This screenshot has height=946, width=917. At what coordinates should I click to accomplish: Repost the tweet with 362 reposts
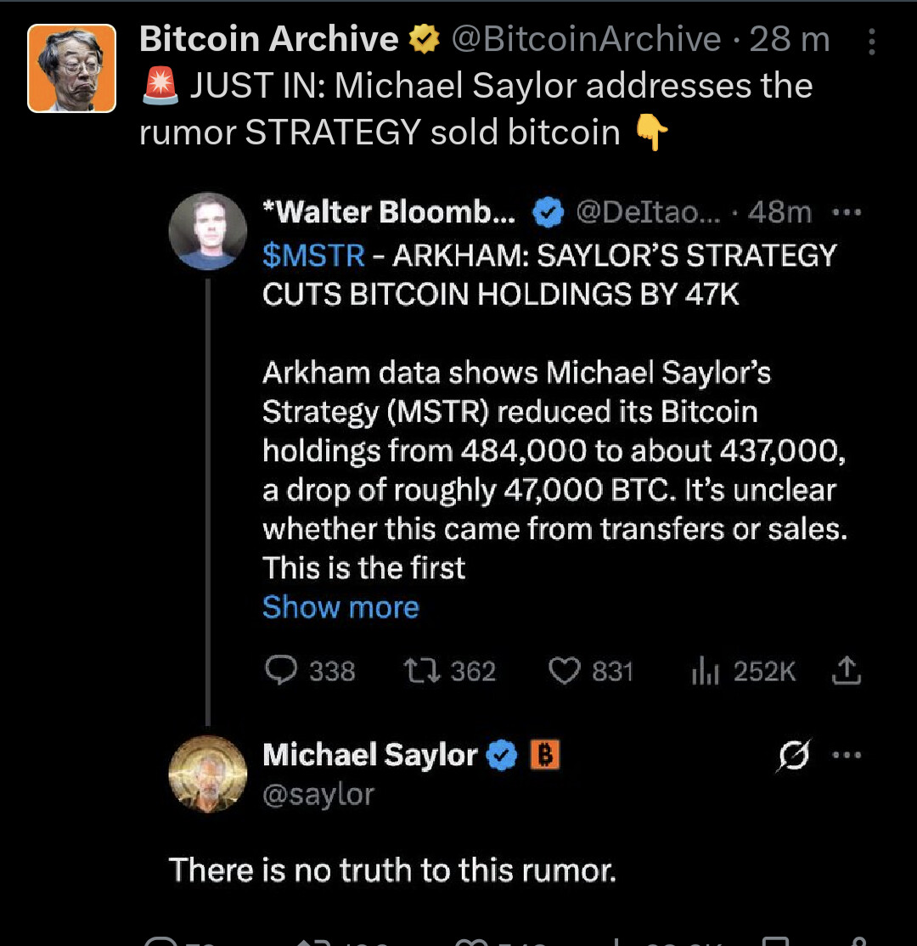pyautogui.click(x=417, y=671)
